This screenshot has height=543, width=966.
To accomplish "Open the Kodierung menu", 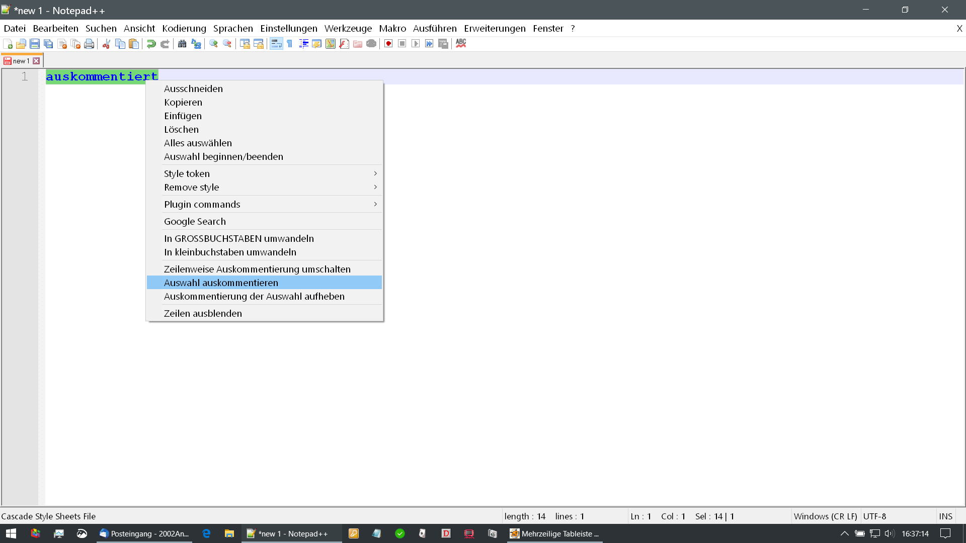I will point(184,29).
